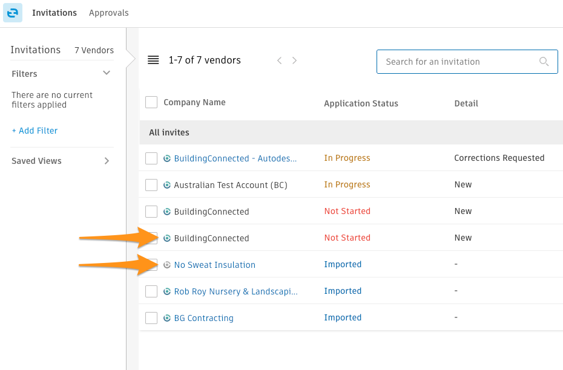This screenshot has width=563, height=370.
Task: Click the search magnifier icon
Action: click(x=544, y=62)
